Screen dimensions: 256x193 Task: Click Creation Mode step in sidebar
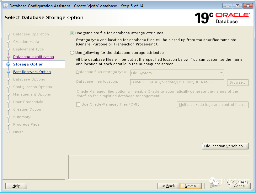point(26,42)
